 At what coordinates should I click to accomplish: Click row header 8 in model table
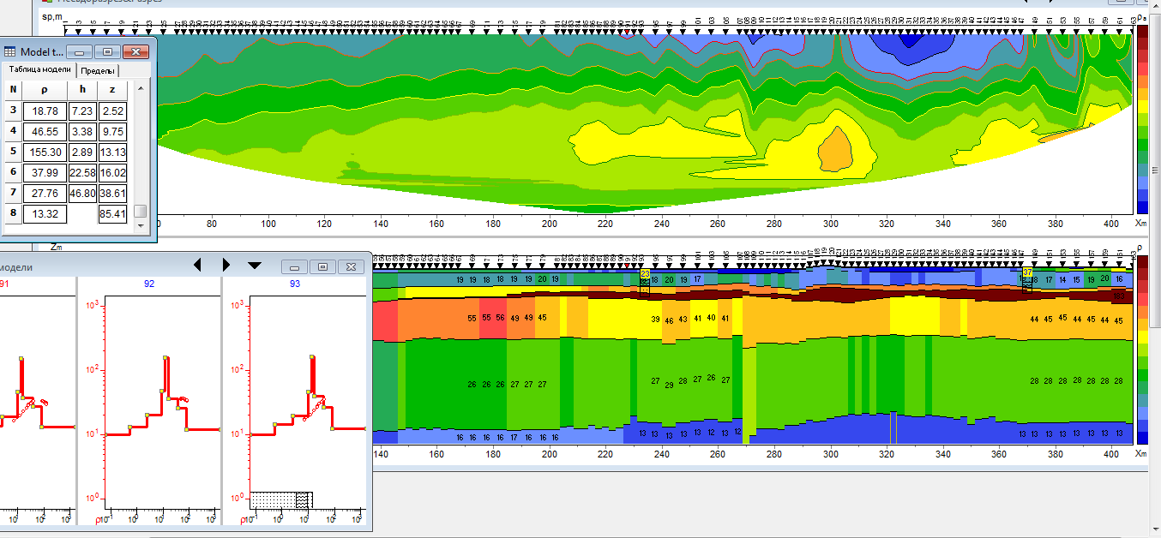click(13, 213)
